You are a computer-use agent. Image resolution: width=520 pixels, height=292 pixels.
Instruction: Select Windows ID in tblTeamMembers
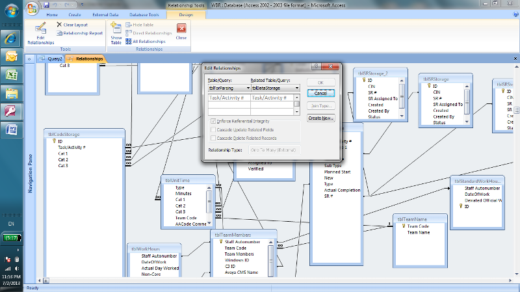[237, 260]
